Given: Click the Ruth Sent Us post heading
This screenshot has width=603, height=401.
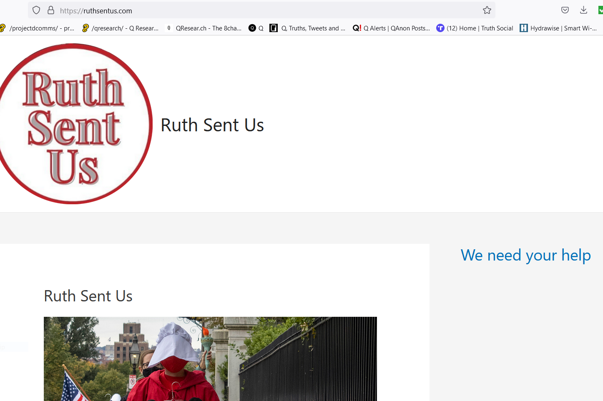Looking at the screenshot, I should [x=88, y=296].
